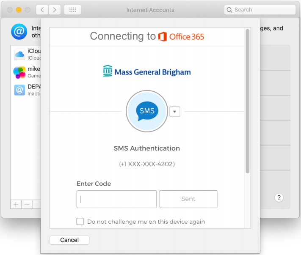The image size is (301, 255).
Task: Click the Search field in Internet Accounts
Action: tap(260, 10)
